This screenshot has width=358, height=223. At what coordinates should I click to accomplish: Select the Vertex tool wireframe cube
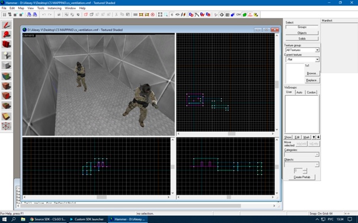7,126
